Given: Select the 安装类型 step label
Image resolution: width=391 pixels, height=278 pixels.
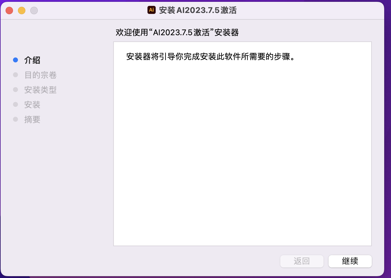Looking at the screenshot, I should [x=40, y=90].
